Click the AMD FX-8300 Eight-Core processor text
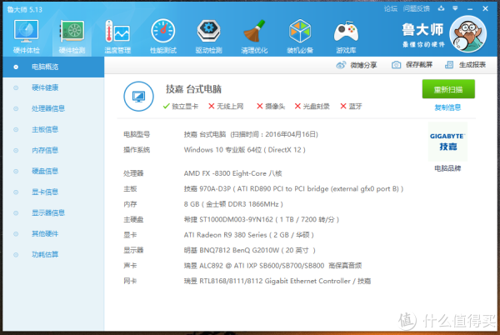The height and width of the screenshot is (335, 500). (x=232, y=173)
